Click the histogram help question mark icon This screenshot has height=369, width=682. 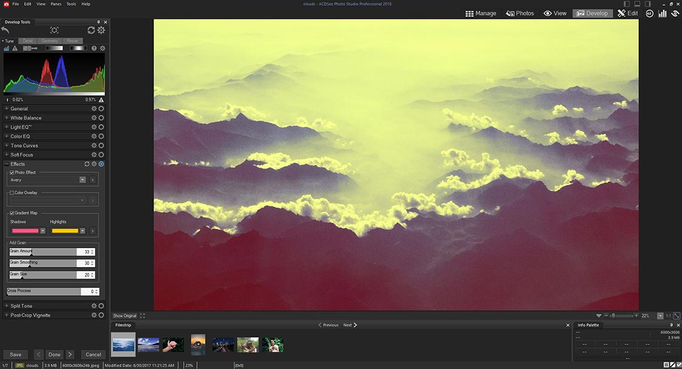coord(94,48)
